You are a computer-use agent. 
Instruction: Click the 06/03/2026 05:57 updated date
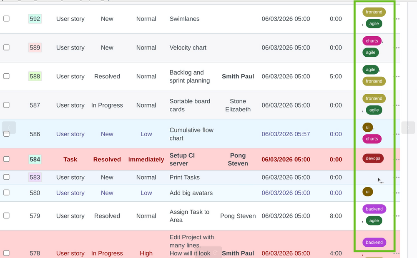click(x=286, y=134)
